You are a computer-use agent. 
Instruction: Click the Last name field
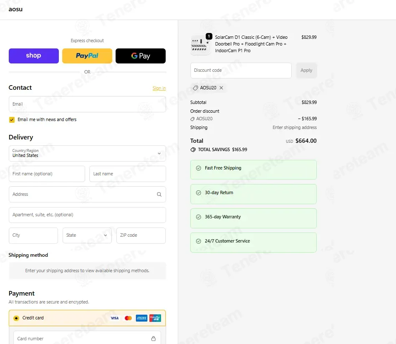(x=128, y=174)
